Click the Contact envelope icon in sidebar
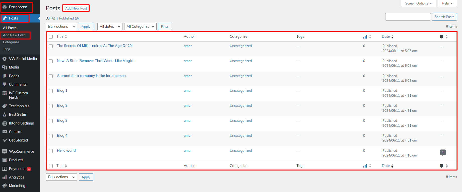 5,132
